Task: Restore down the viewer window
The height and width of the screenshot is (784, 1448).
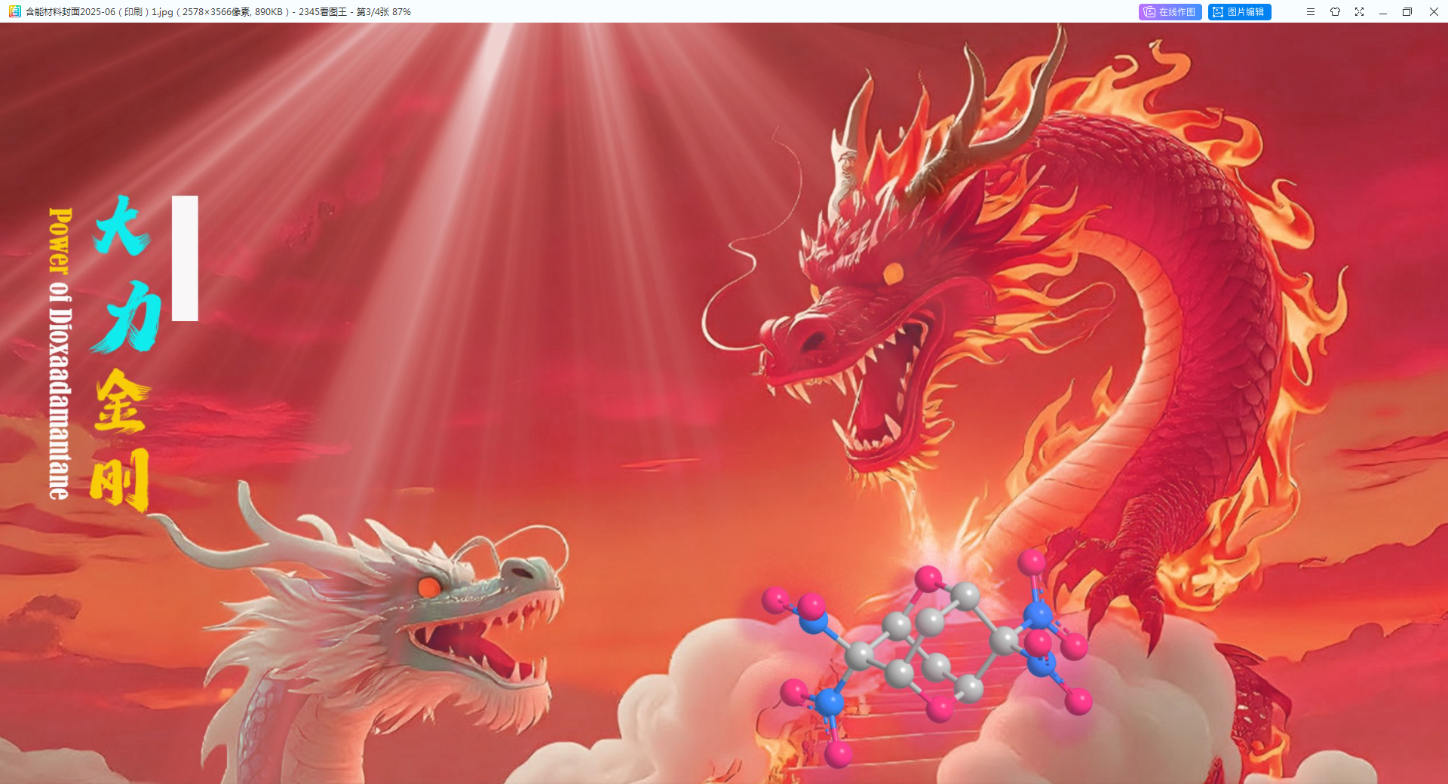Action: click(x=1407, y=12)
